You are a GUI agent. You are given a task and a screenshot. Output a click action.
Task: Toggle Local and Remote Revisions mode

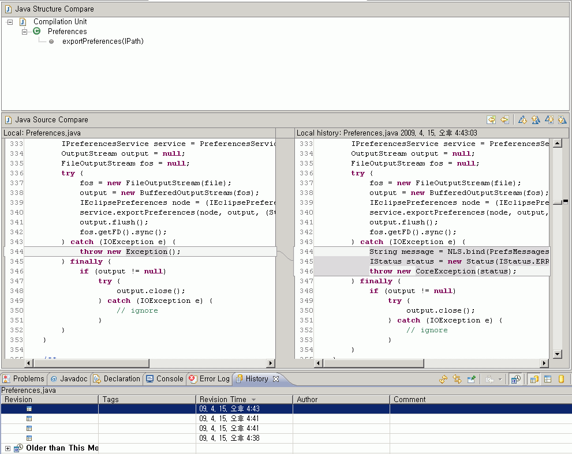(x=534, y=379)
